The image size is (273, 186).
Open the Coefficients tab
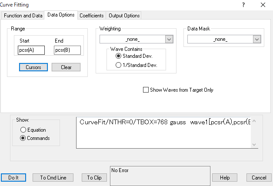point(91,16)
